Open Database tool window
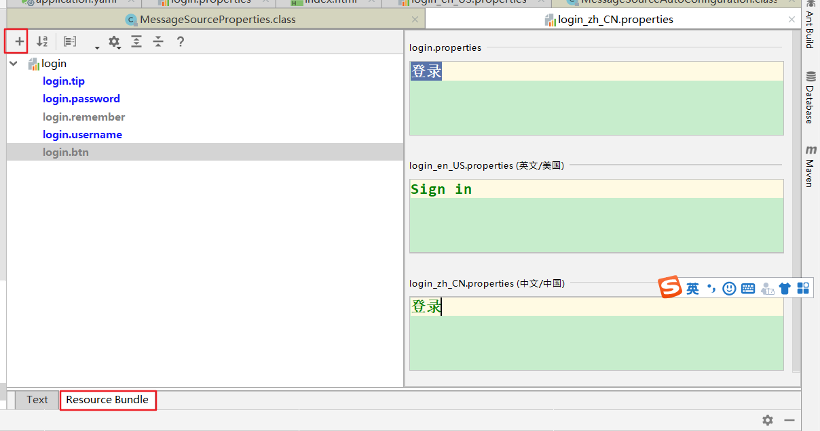 pos(810,98)
